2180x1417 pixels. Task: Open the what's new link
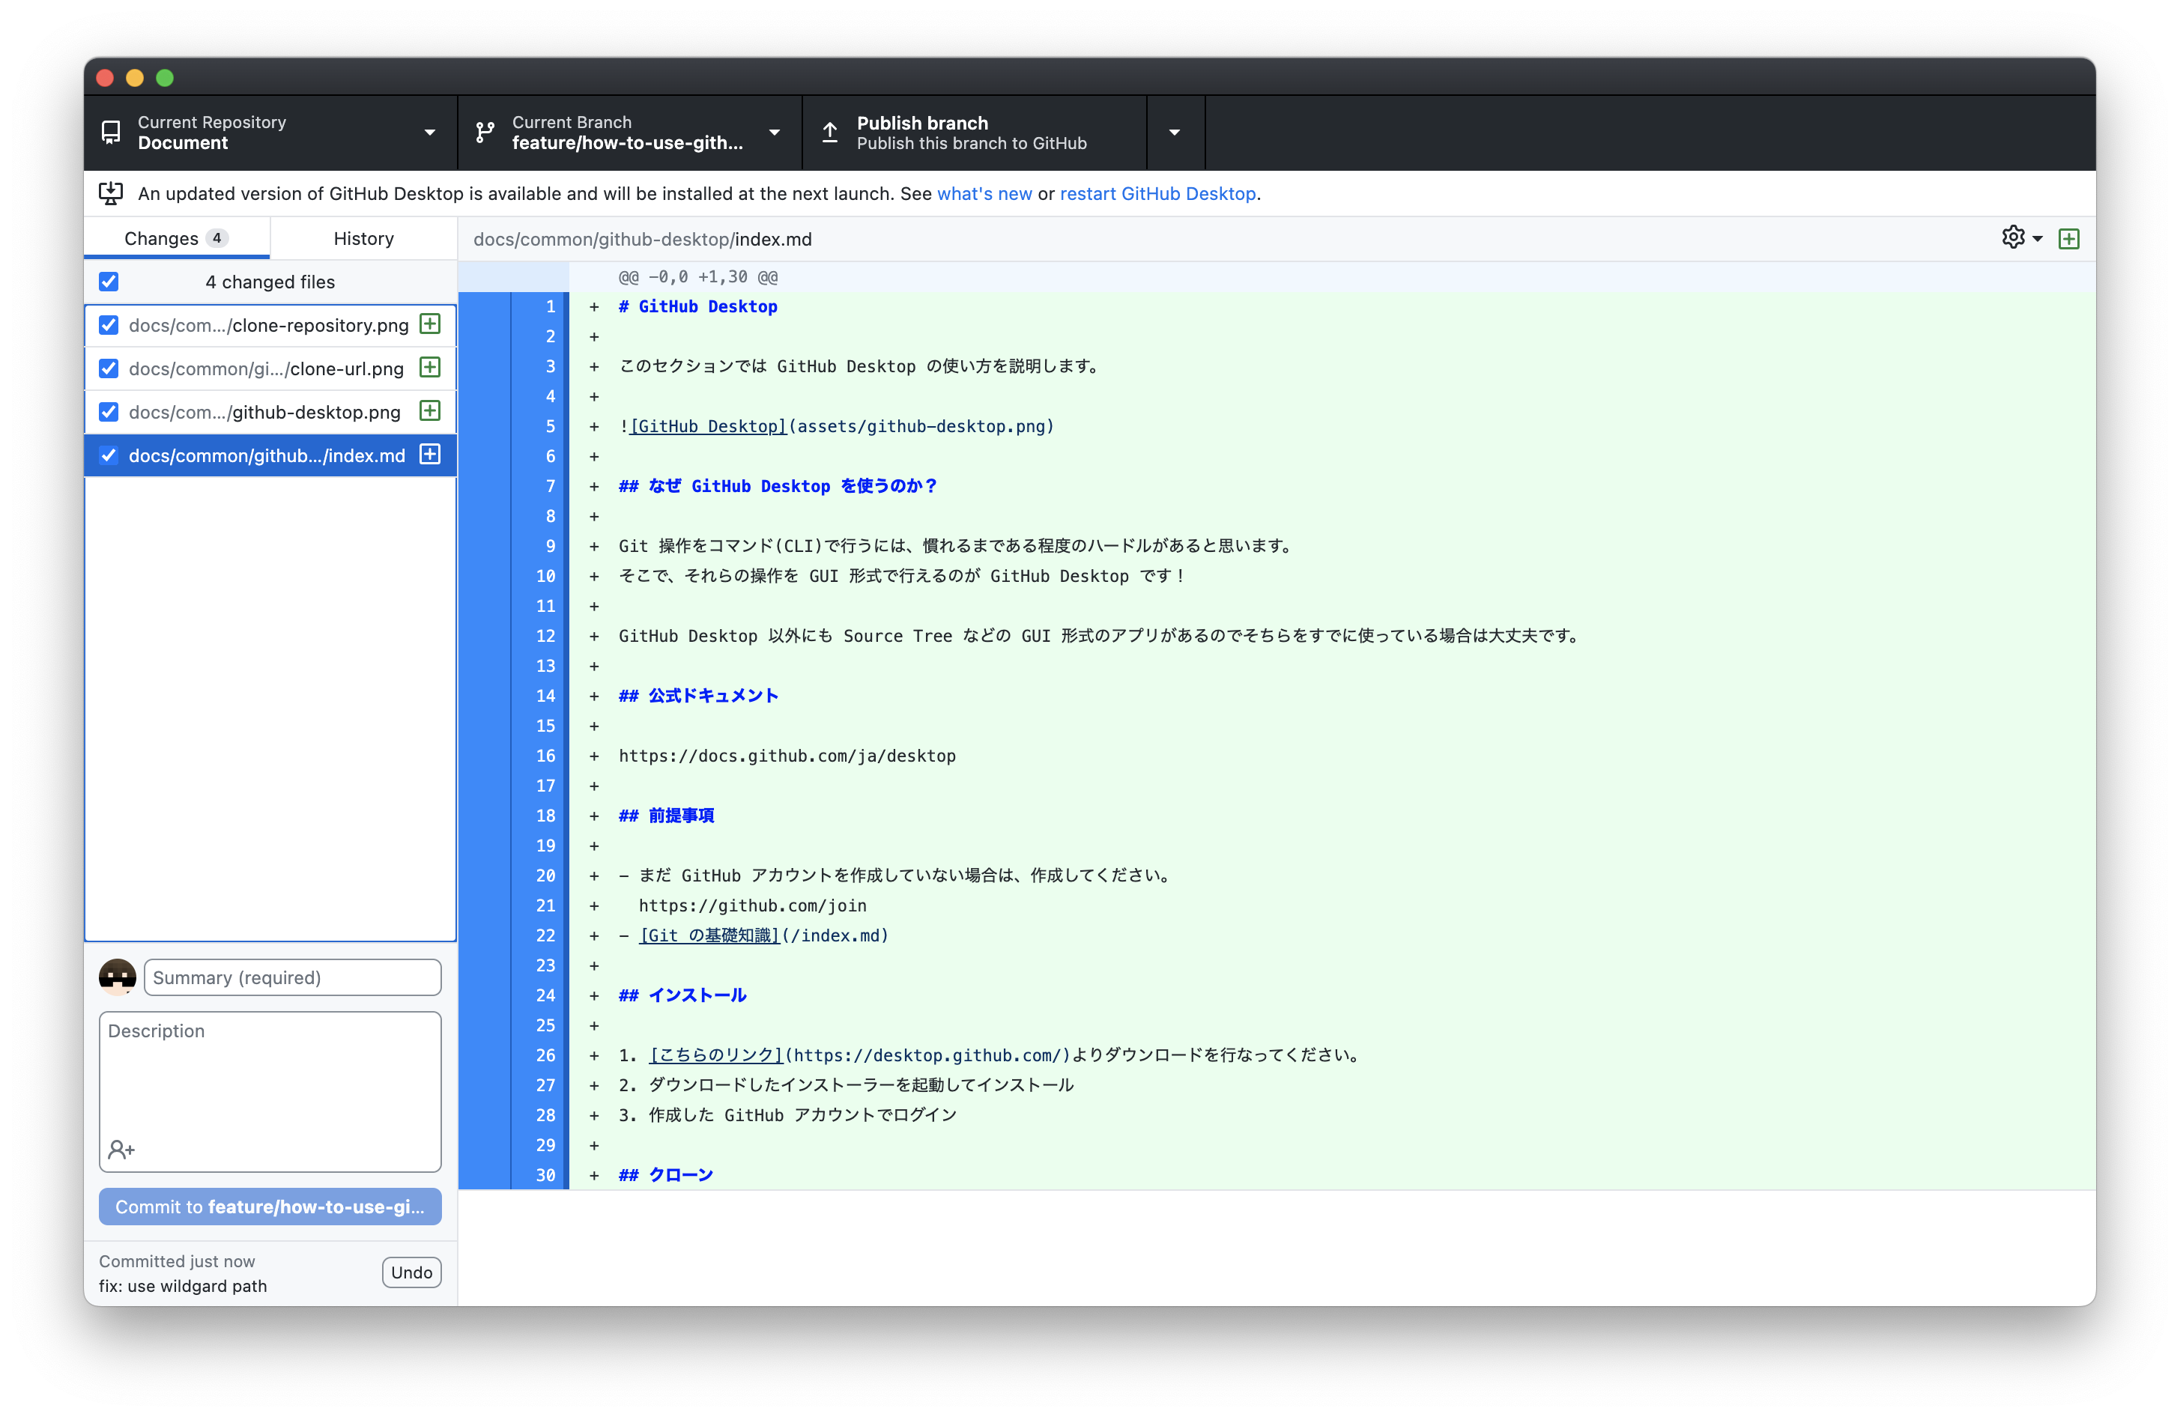(984, 193)
